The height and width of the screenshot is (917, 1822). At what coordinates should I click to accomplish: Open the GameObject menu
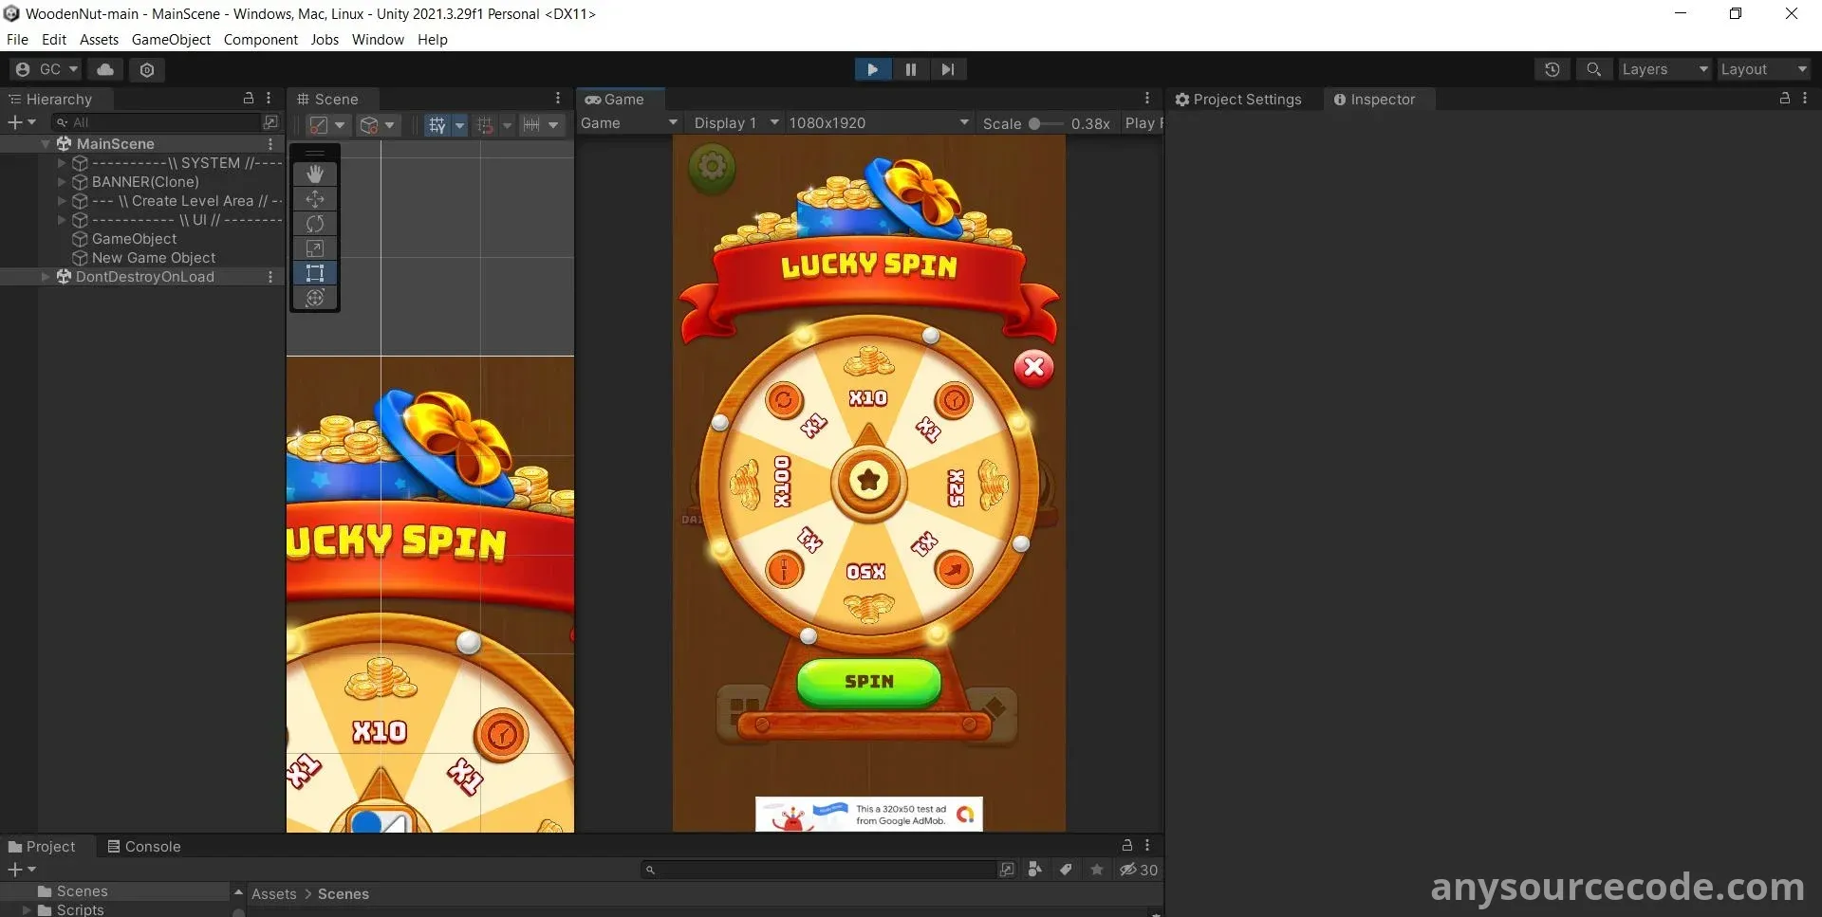coord(171,40)
